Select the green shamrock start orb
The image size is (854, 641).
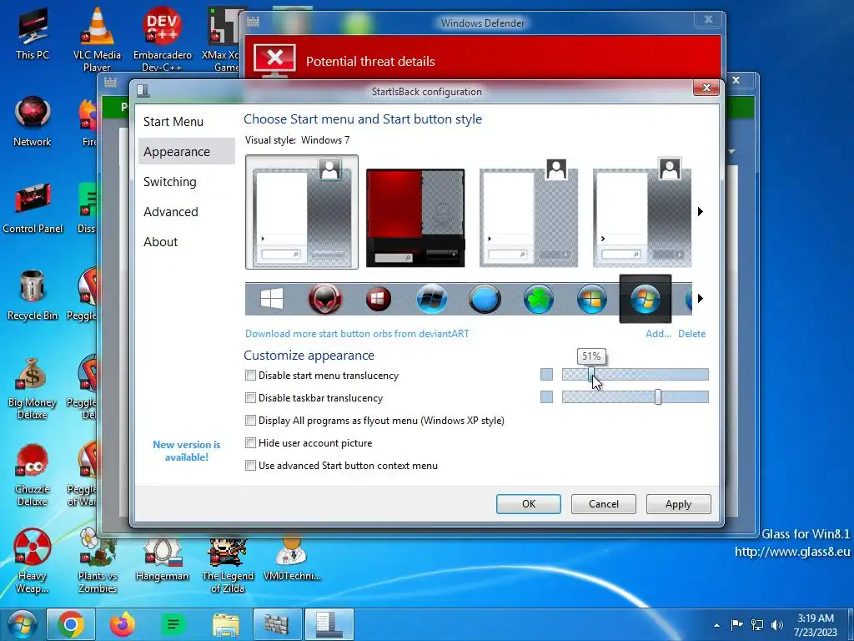[x=538, y=299]
